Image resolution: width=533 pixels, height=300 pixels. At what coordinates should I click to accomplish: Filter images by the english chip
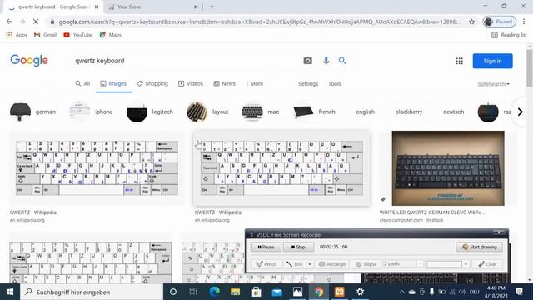(365, 112)
